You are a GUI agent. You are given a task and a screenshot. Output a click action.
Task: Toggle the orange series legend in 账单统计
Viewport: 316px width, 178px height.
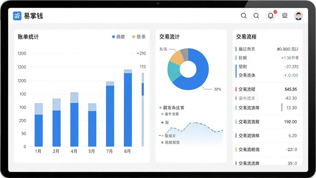(139, 37)
